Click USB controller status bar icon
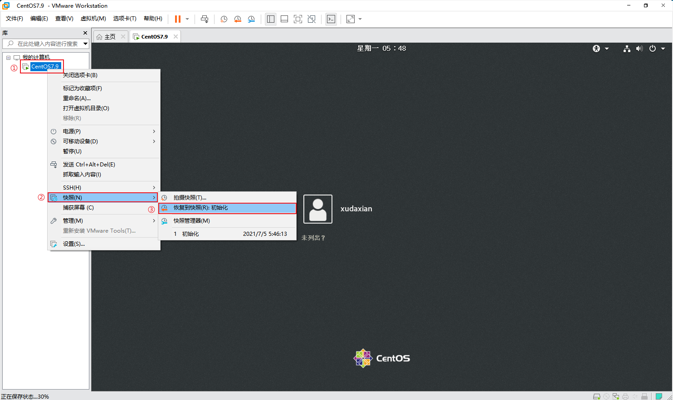Image resolution: width=673 pixels, height=400 pixels. (644, 396)
